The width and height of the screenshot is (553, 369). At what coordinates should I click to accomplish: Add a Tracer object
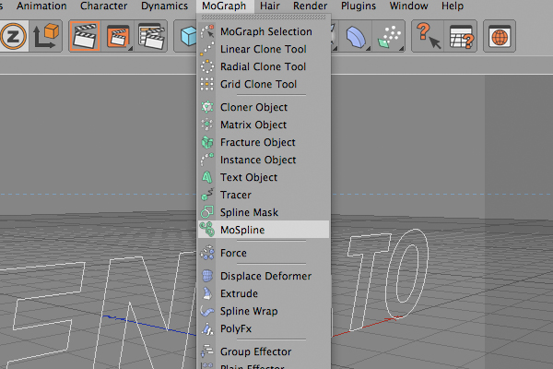264,195
